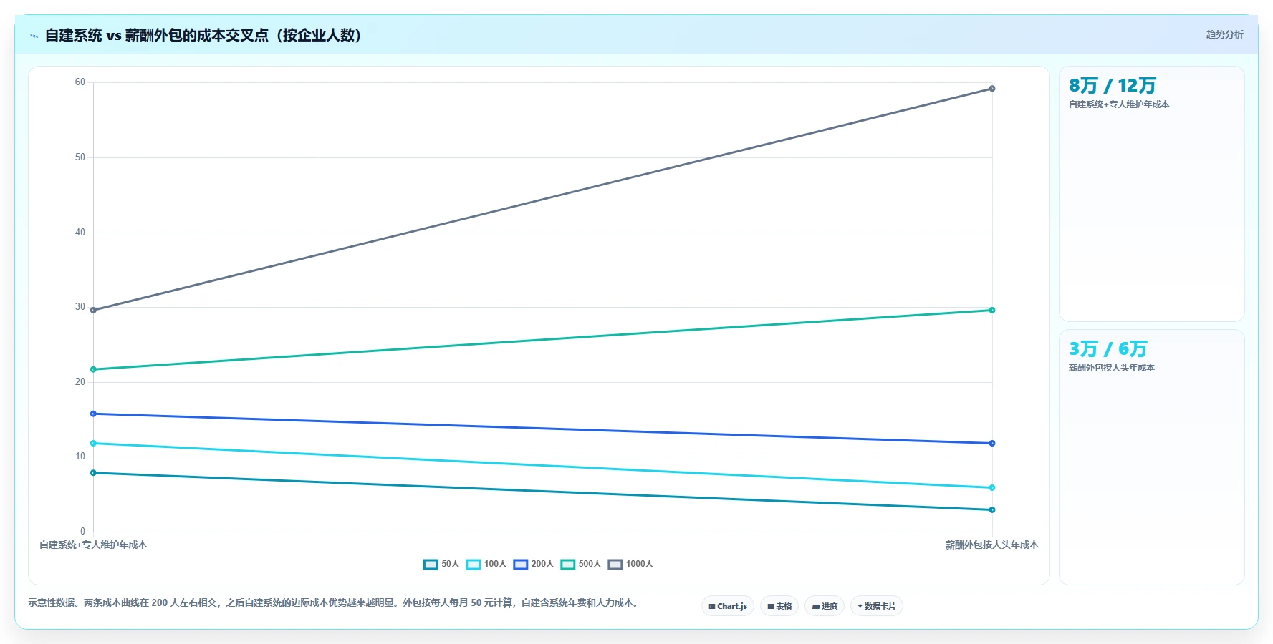Open the 进度 chip
The image size is (1273, 644).
coord(825,606)
